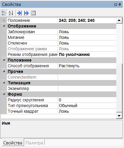Click the window float icon in panel header
Viewport: 124px width, 148px height.
[116, 4]
